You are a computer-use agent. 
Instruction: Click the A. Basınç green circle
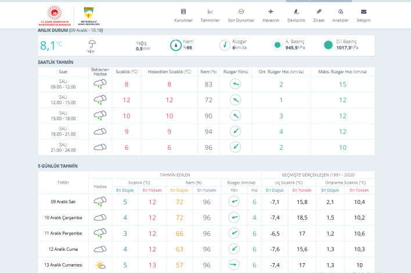(x=277, y=45)
